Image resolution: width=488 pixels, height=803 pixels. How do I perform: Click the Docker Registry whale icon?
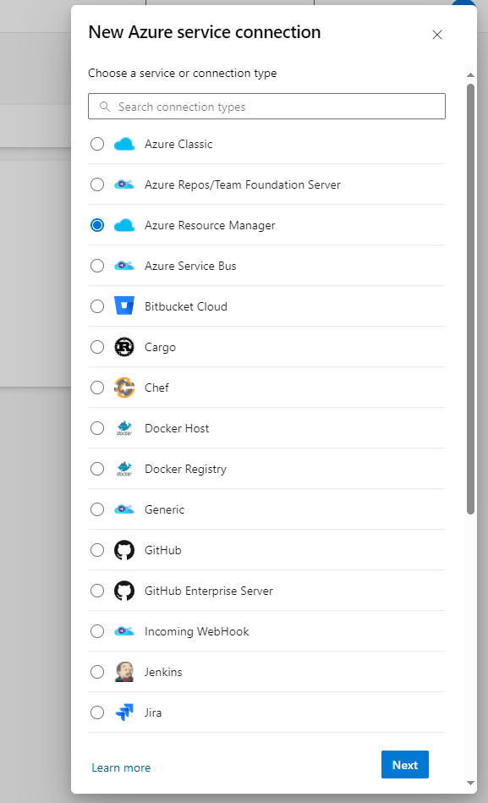click(124, 469)
